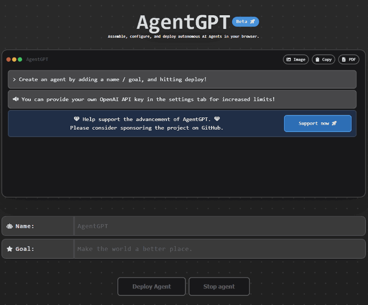This screenshot has width=368, height=305.
Task: Click the Goal: label
Action: [25, 249]
